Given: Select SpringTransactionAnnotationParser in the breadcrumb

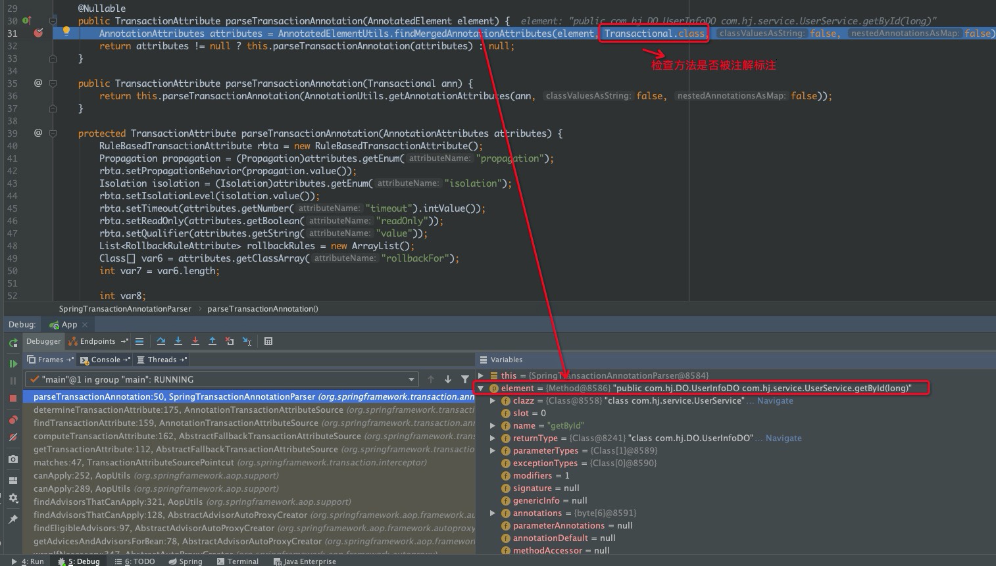Looking at the screenshot, I should click(125, 308).
